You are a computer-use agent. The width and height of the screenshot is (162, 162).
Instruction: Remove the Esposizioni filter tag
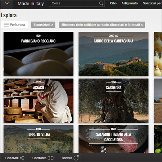[x=52, y=25]
